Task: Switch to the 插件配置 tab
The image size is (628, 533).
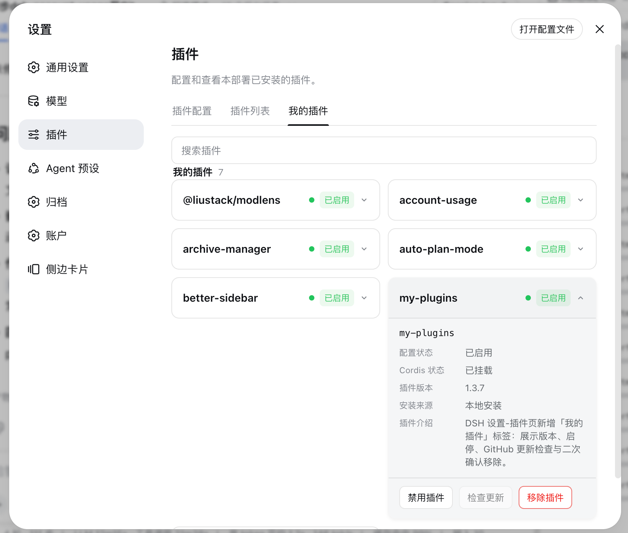Action: (192, 111)
